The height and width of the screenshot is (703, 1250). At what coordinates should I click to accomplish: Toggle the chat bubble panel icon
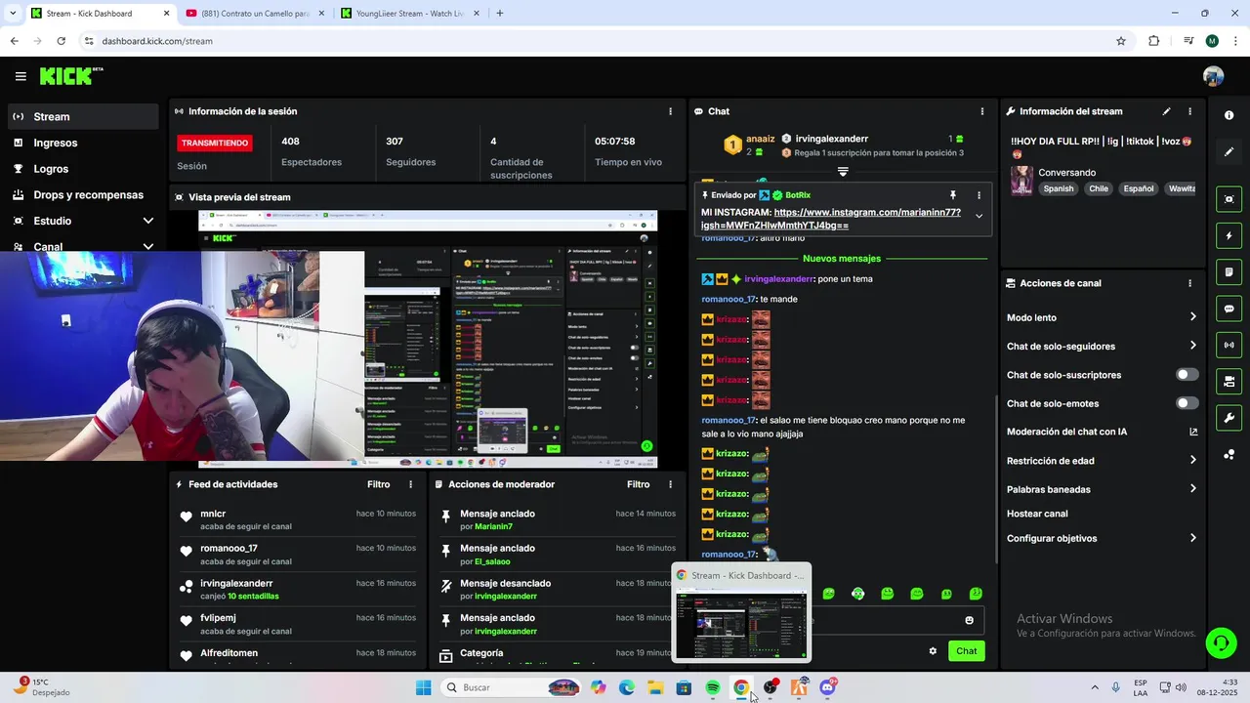coord(1229,309)
